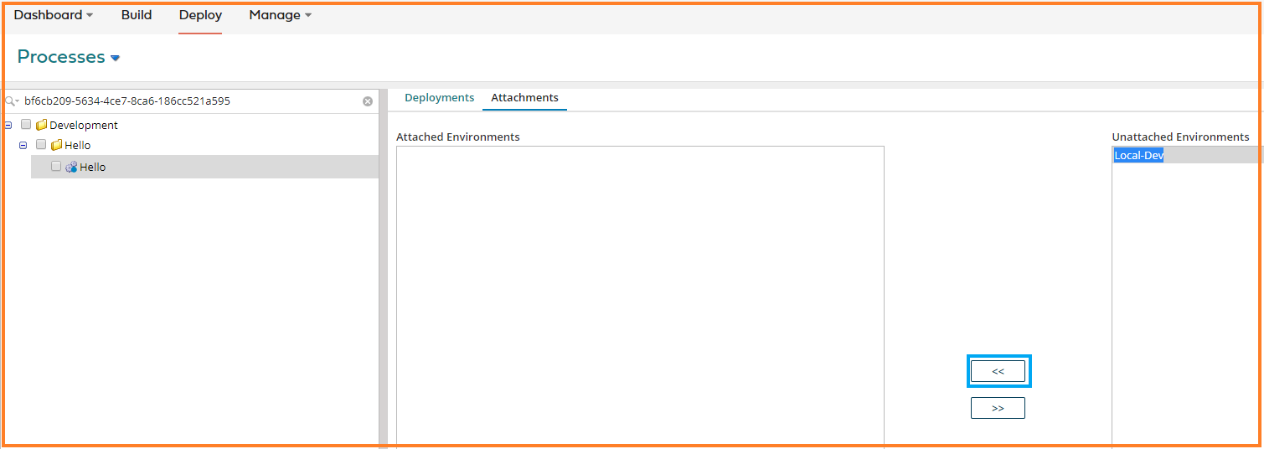
Task: Click the search magnifier icon
Action: coord(11,101)
